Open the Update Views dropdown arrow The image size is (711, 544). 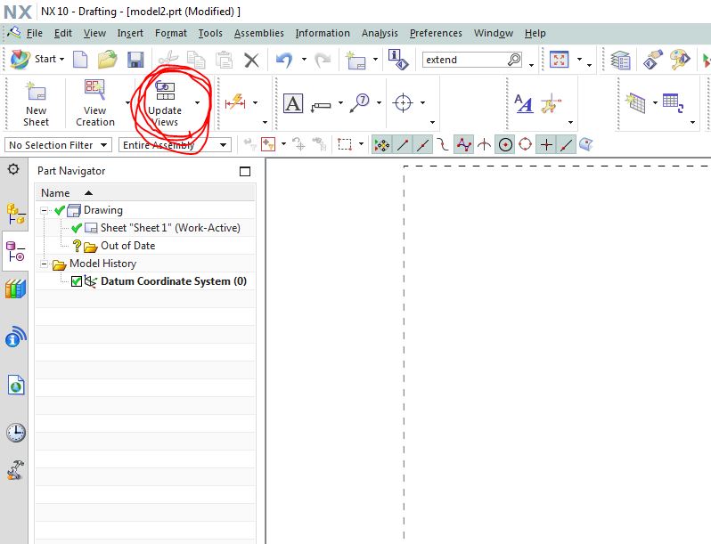197,102
